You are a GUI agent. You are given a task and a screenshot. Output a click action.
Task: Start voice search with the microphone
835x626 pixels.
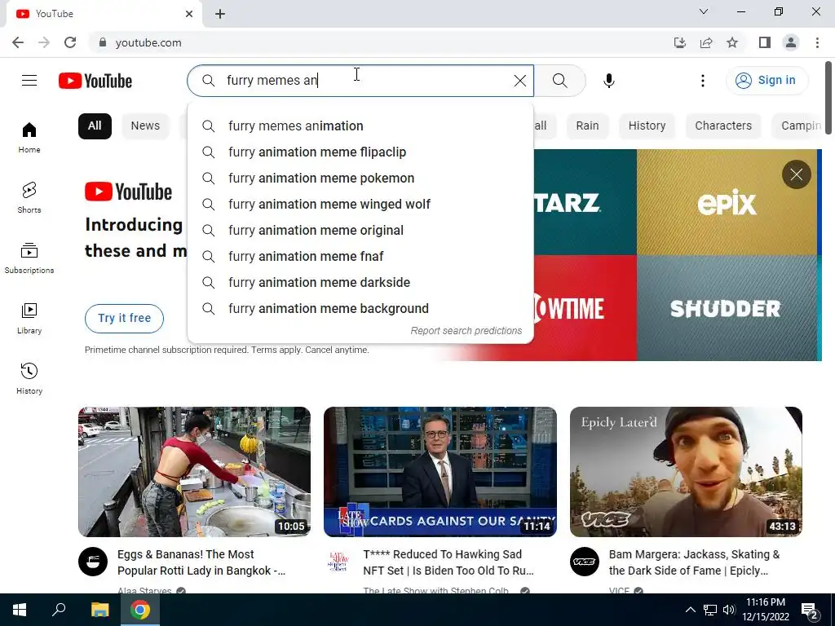(609, 81)
